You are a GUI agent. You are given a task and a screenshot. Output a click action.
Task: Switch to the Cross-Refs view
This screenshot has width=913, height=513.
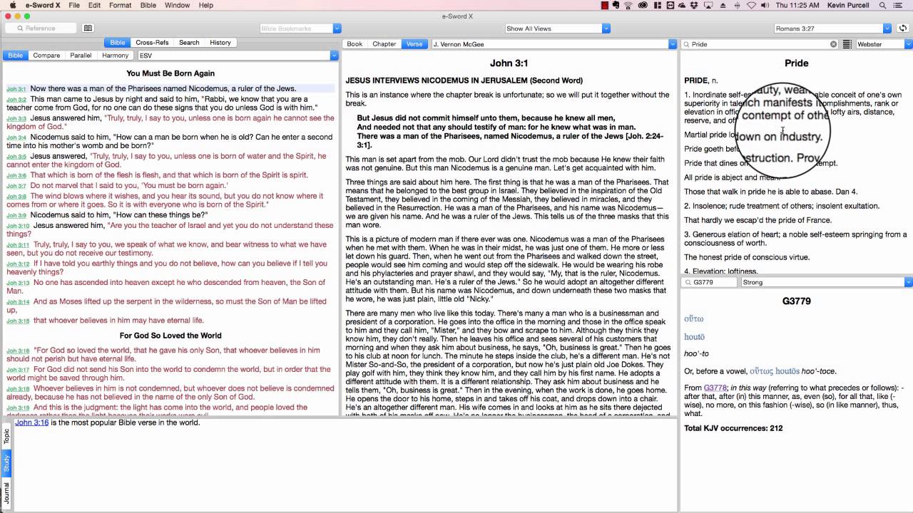click(x=152, y=43)
